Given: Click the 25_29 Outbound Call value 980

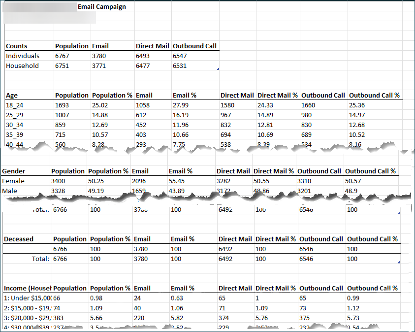Looking at the screenshot, I should coord(308,115).
